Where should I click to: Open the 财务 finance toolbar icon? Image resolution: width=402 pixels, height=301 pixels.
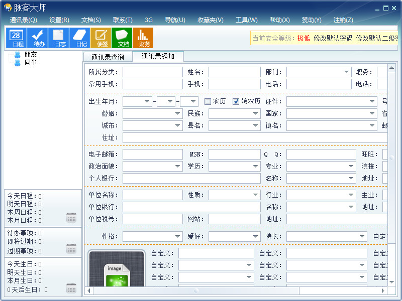click(x=143, y=38)
